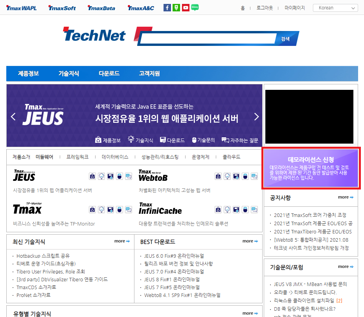Open WebtoB product info bag icon

218,176
